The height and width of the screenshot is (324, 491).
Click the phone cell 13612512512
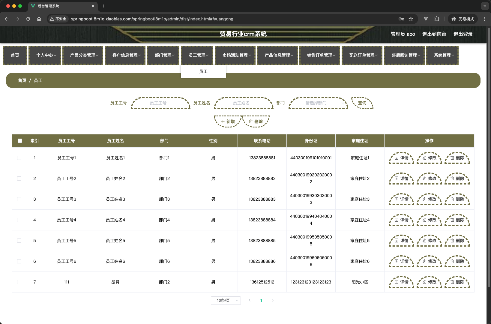tap(262, 282)
